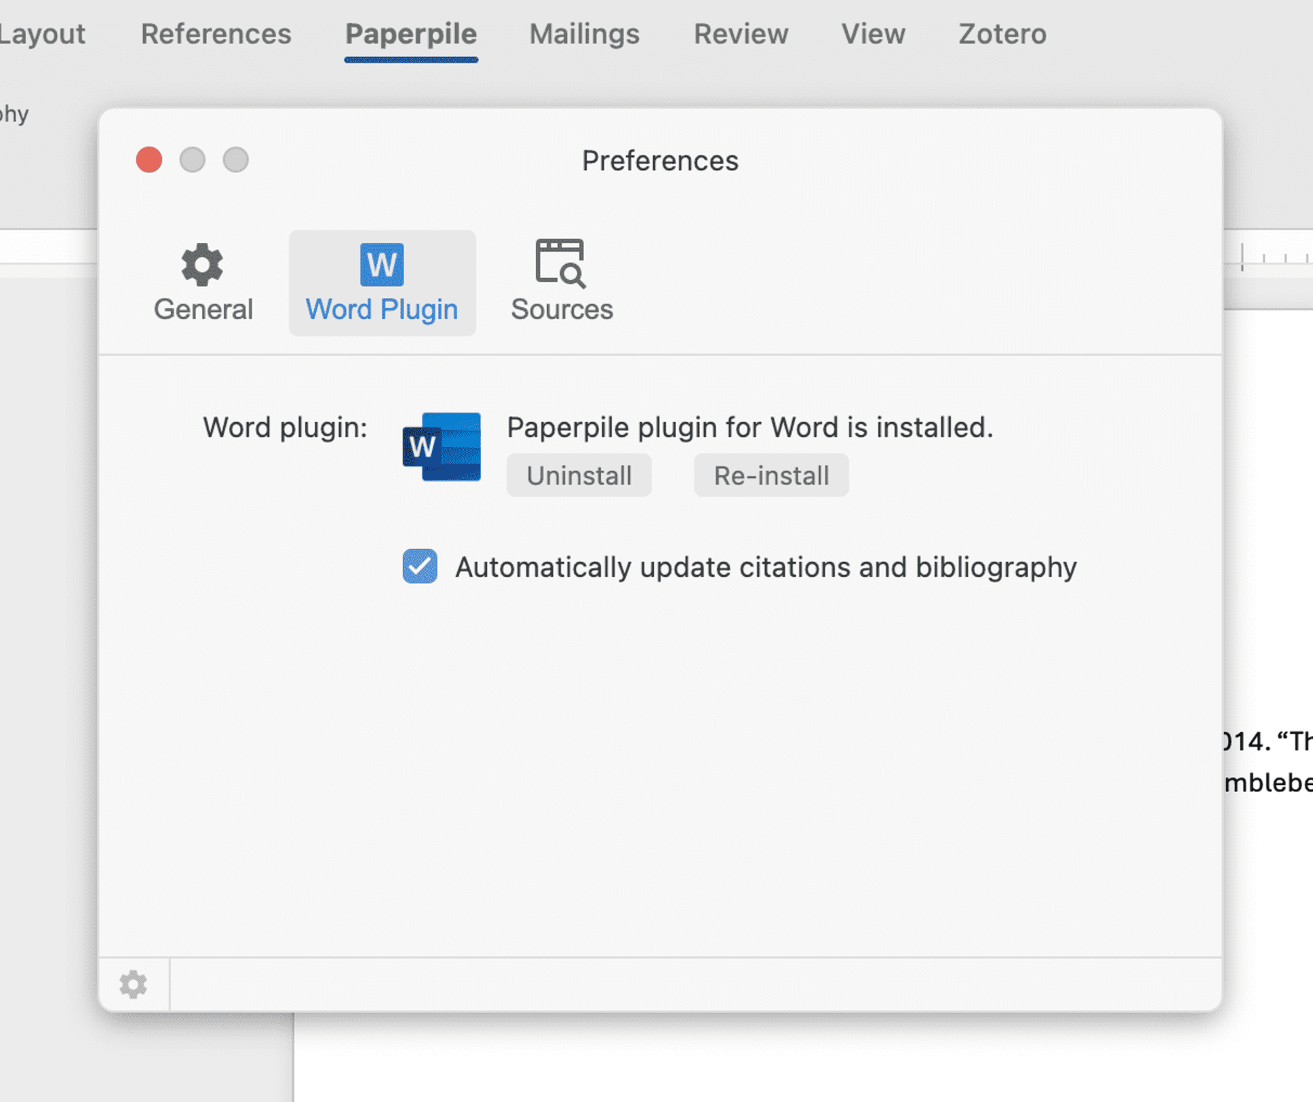Select the Review ribbon tab
1313x1102 pixels.
pos(741,34)
